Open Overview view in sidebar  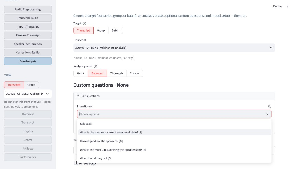[28, 114]
